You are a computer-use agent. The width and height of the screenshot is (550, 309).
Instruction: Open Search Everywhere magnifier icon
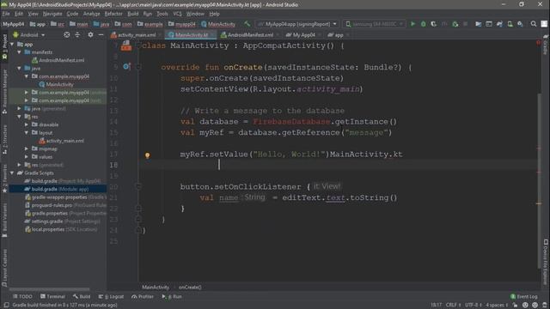click(x=534, y=24)
